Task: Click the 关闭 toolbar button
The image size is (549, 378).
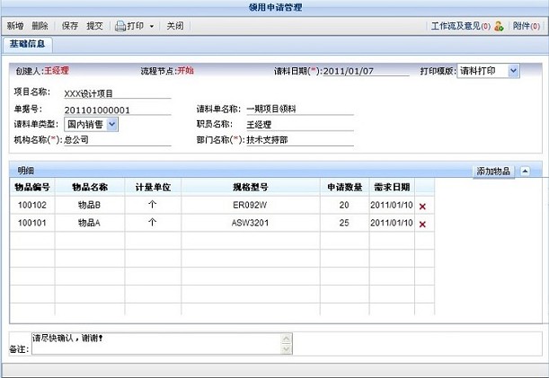Action: coord(175,27)
